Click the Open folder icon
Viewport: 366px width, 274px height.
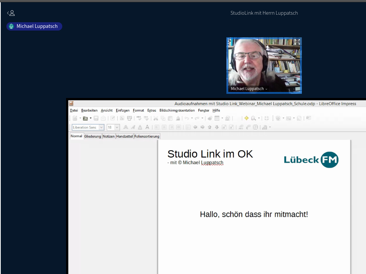click(x=85, y=118)
